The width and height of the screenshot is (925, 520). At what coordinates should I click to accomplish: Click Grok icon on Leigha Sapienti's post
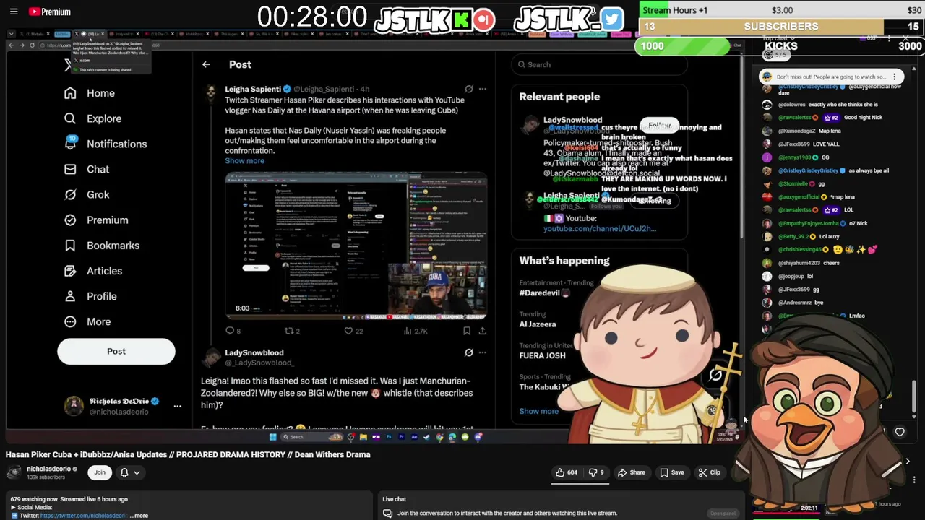[468, 89]
